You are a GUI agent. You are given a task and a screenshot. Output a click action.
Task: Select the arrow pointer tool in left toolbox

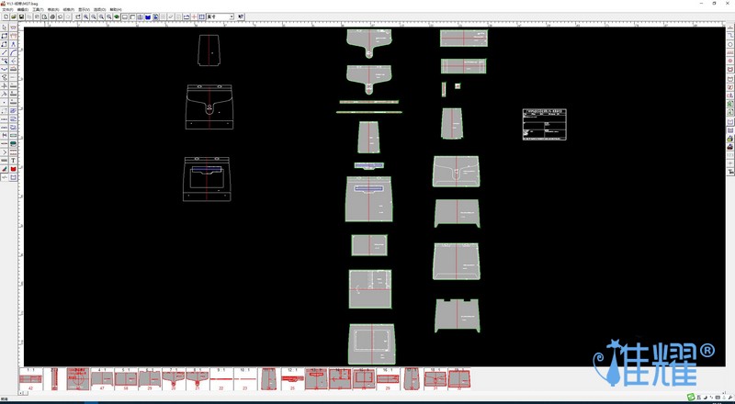[5, 28]
